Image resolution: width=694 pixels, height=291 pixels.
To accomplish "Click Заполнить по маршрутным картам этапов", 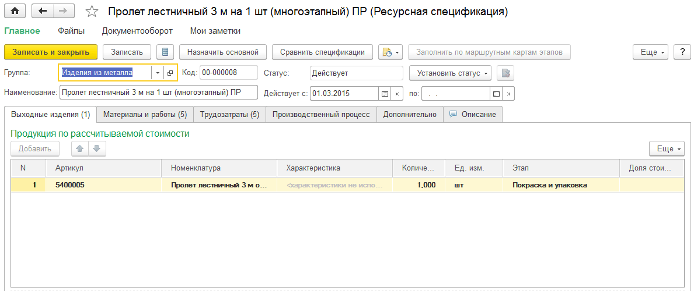I will coord(489,52).
